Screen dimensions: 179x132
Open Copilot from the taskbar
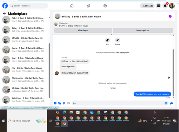58,112
